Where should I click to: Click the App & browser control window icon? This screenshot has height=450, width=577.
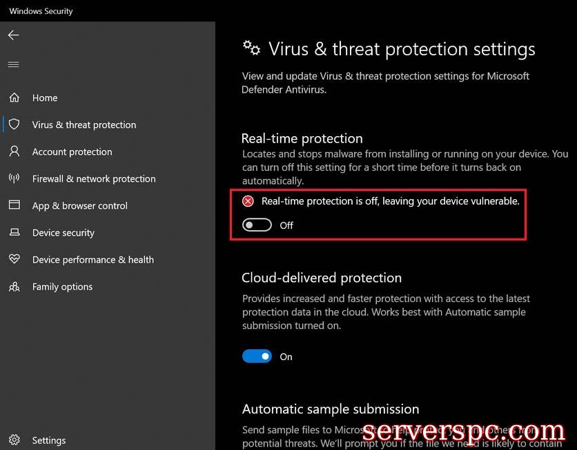tap(14, 205)
